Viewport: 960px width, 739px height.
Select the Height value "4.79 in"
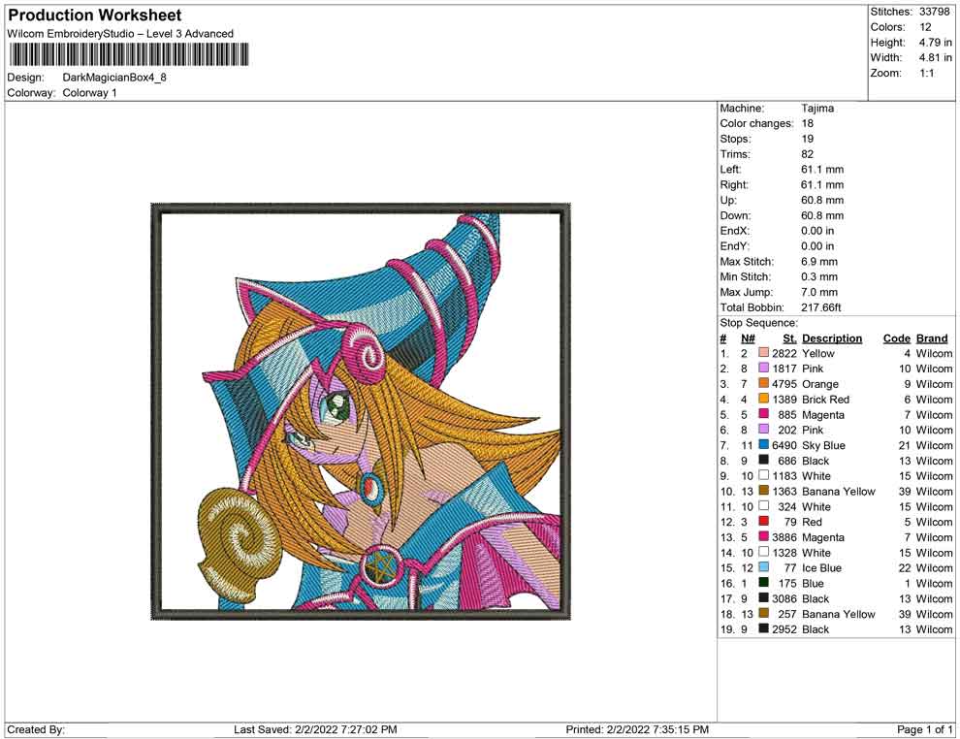tap(936, 43)
